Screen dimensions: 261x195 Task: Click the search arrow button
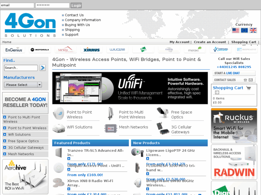(43, 68)
